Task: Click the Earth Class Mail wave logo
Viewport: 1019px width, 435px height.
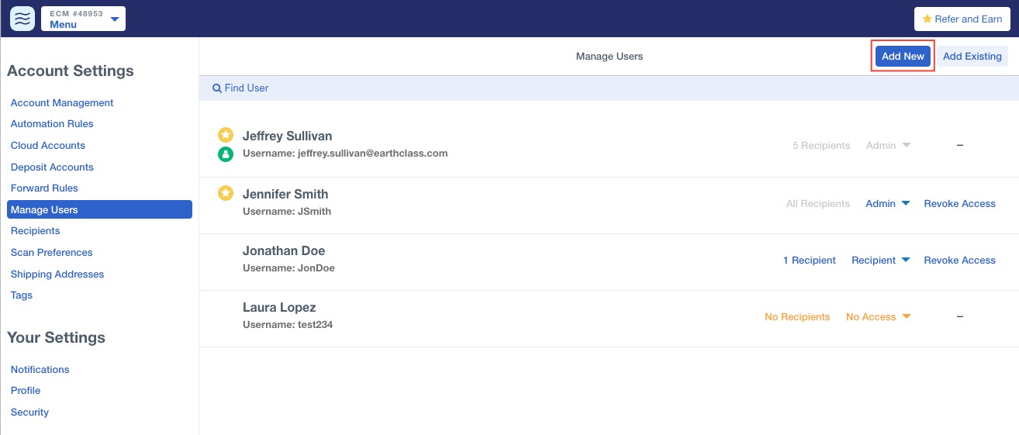Action: point(22,19)
